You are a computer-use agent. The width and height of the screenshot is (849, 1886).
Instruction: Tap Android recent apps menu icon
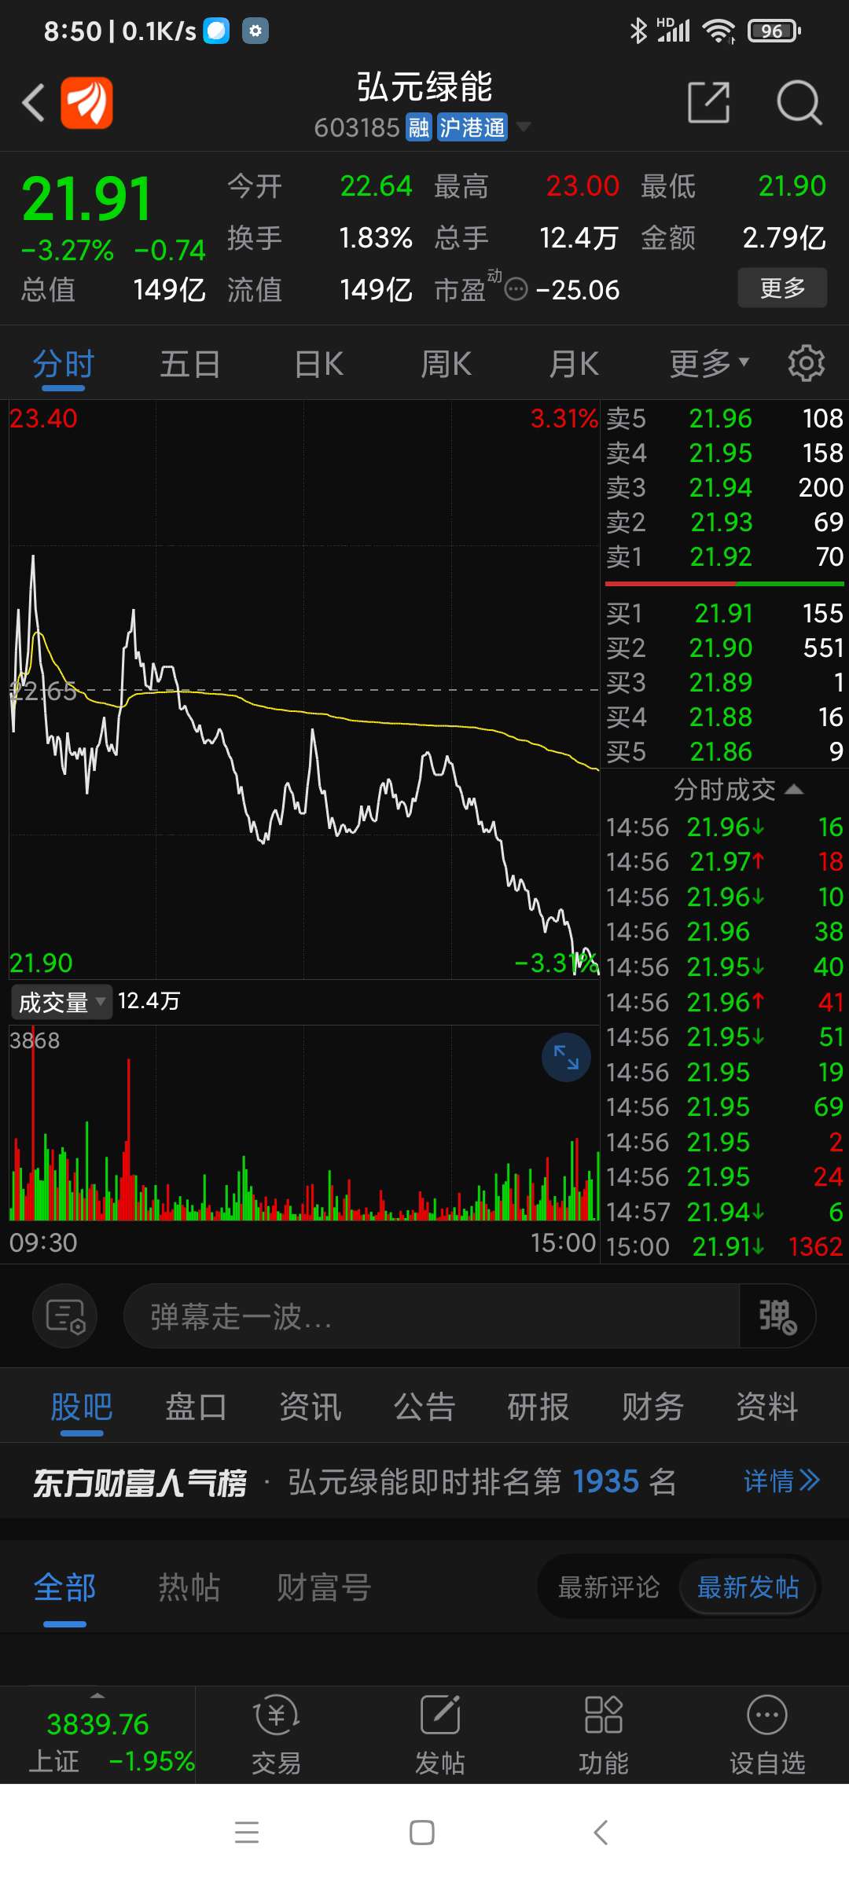(247, 1833)
